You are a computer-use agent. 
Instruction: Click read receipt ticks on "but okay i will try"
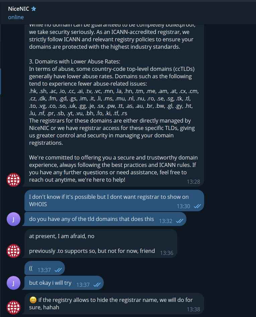(97, 285)
